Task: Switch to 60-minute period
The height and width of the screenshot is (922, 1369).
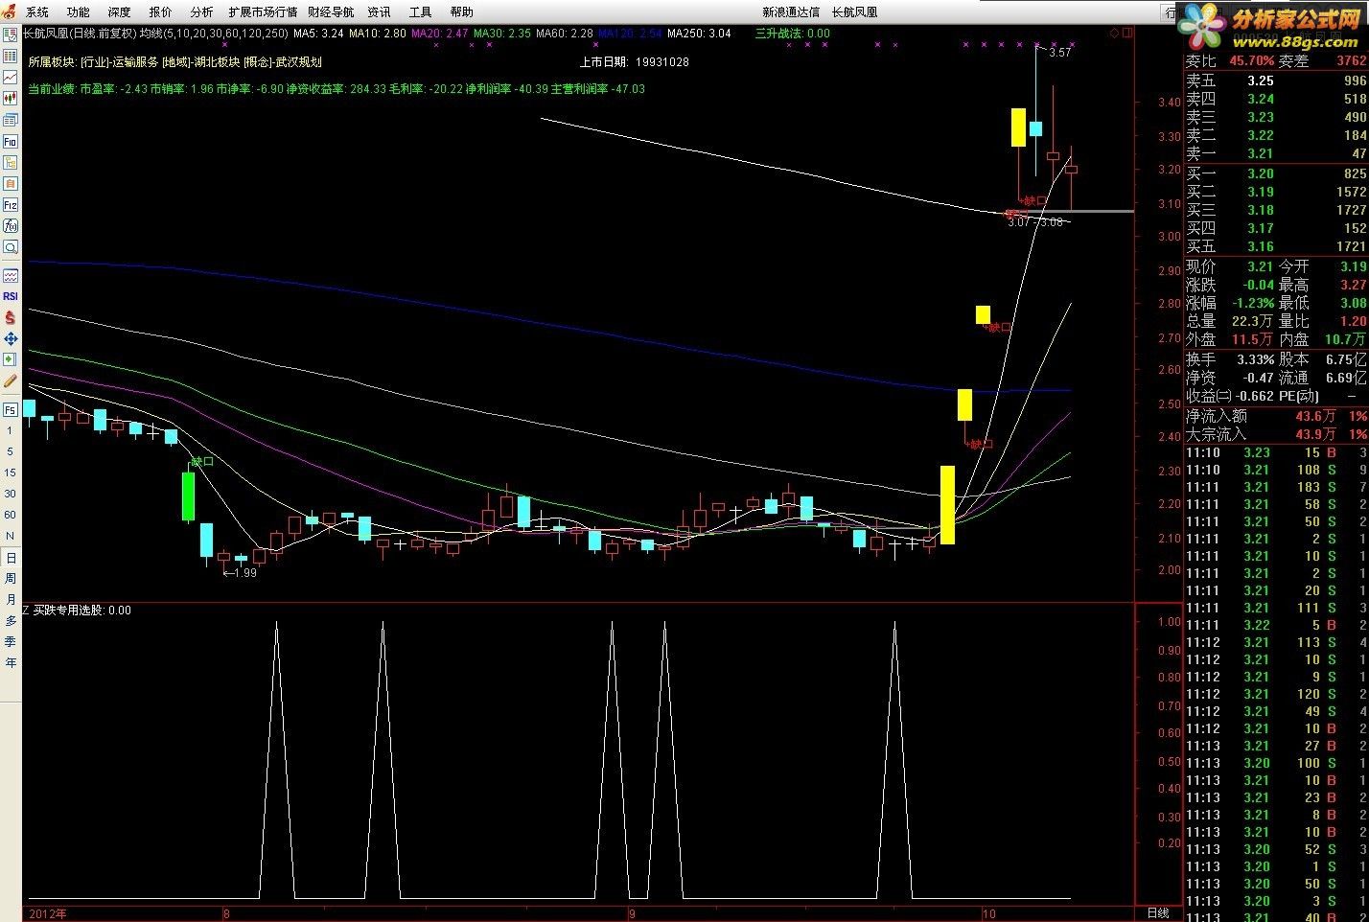Action: tap(11, 516)
